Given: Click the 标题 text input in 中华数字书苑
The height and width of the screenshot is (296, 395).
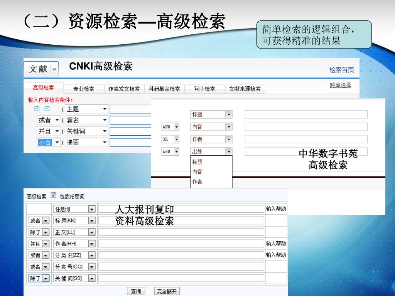Looking at the screenshot, I should click(306, 114).
